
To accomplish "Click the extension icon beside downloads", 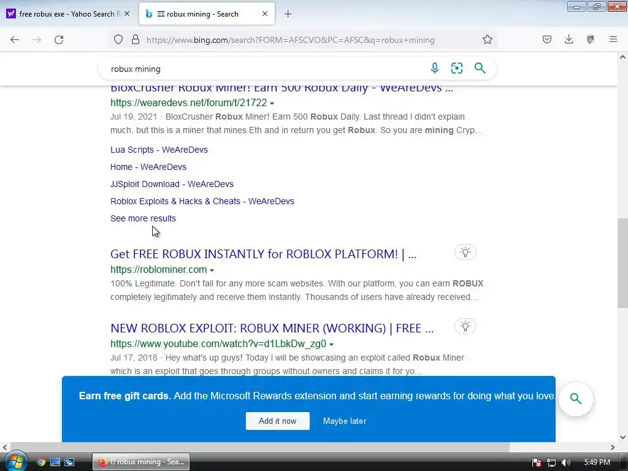I will tap(591, 40).
